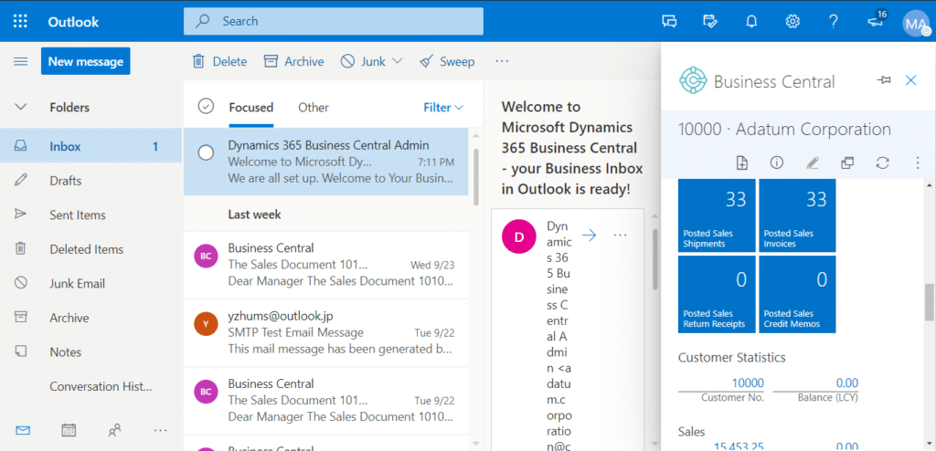936x451 pixels.
Task: Open the information icon in Business Central
Action: [777, 163]
